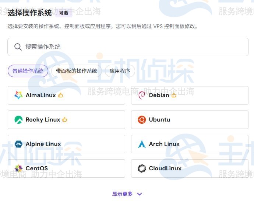Screen dimensions: 254x208
Task: Select the 普通操作系统 tab
Action: (x=28, y=71)
